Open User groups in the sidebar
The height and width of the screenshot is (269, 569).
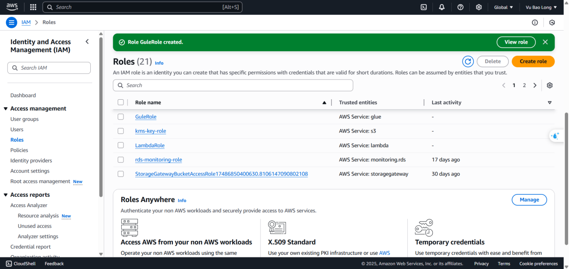point(24,119)
